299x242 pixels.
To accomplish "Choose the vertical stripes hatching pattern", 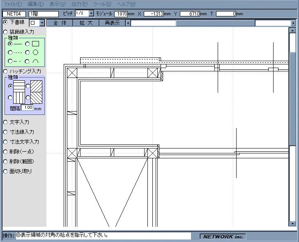I will point(10,98).
